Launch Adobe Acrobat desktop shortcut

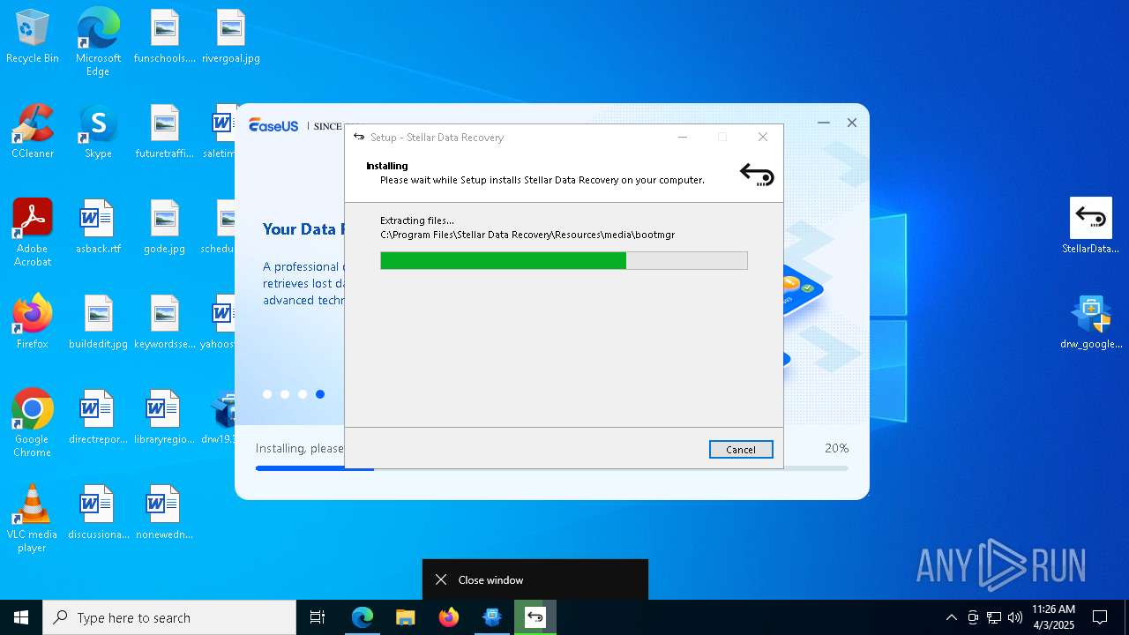33,233
